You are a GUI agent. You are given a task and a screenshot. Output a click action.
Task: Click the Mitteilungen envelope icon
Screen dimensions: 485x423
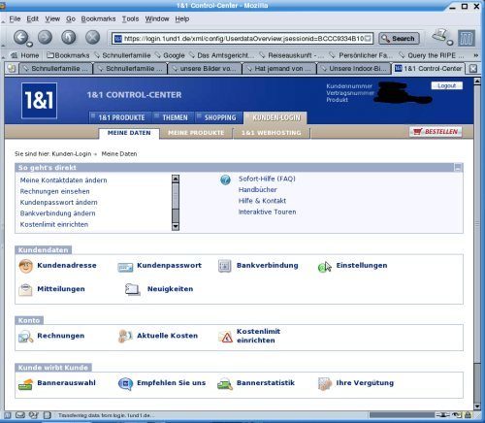[x=25, y=289]
